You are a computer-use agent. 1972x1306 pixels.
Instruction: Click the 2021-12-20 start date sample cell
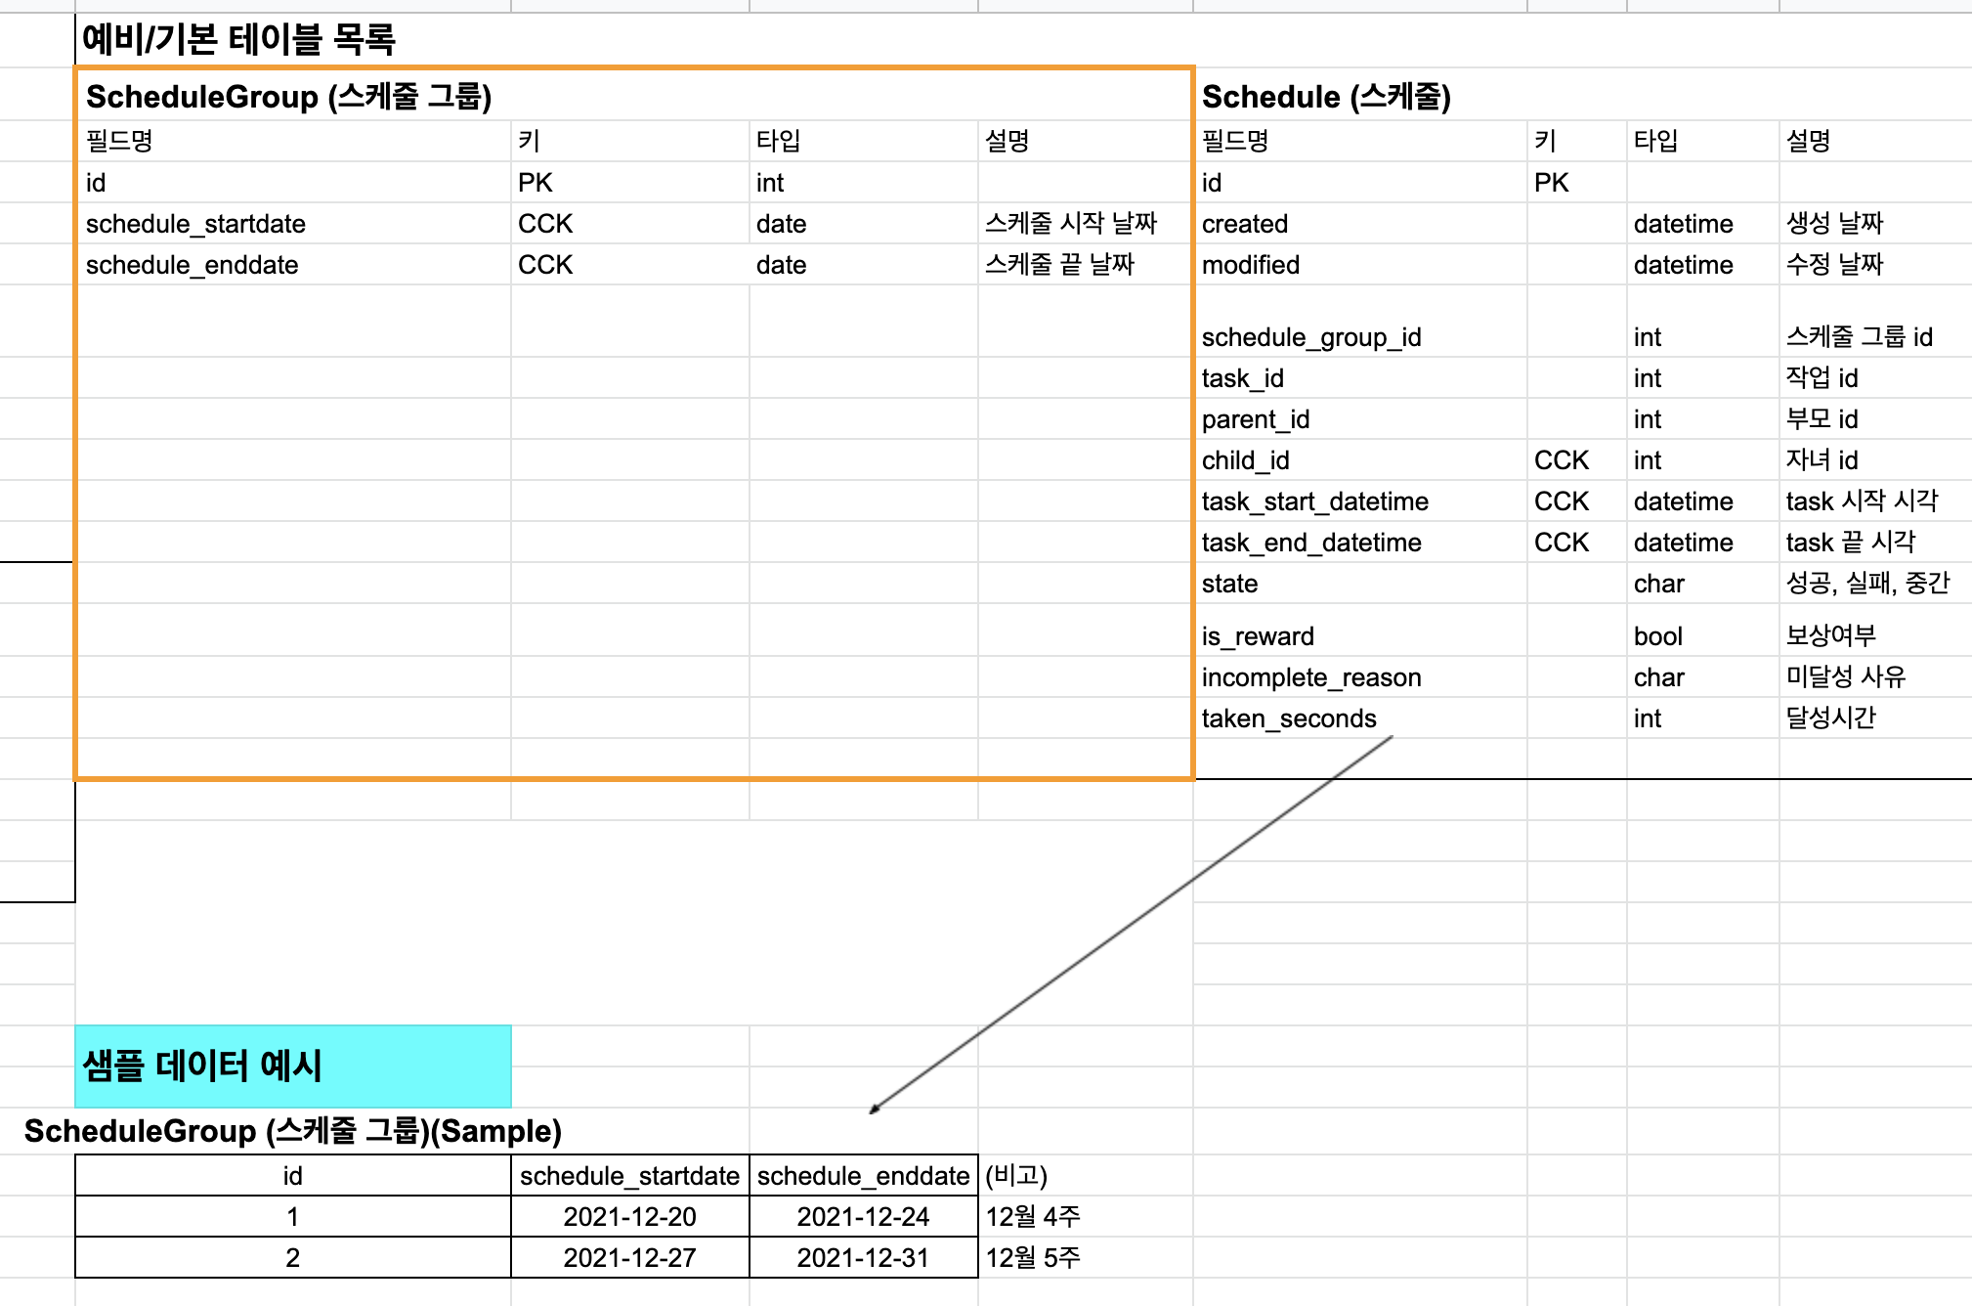pyautogui.click(x=629, y=1217)
